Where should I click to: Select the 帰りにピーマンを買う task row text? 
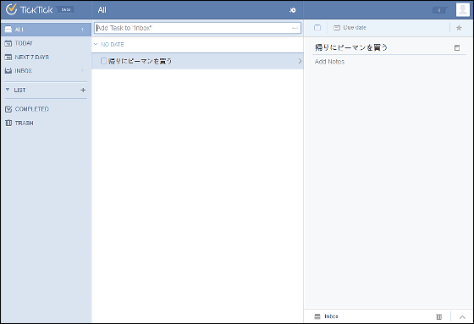tap(141, 61)
